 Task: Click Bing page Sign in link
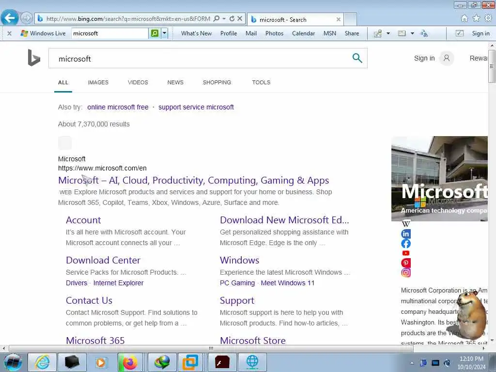pyautogui.click(x=424, y=58)
